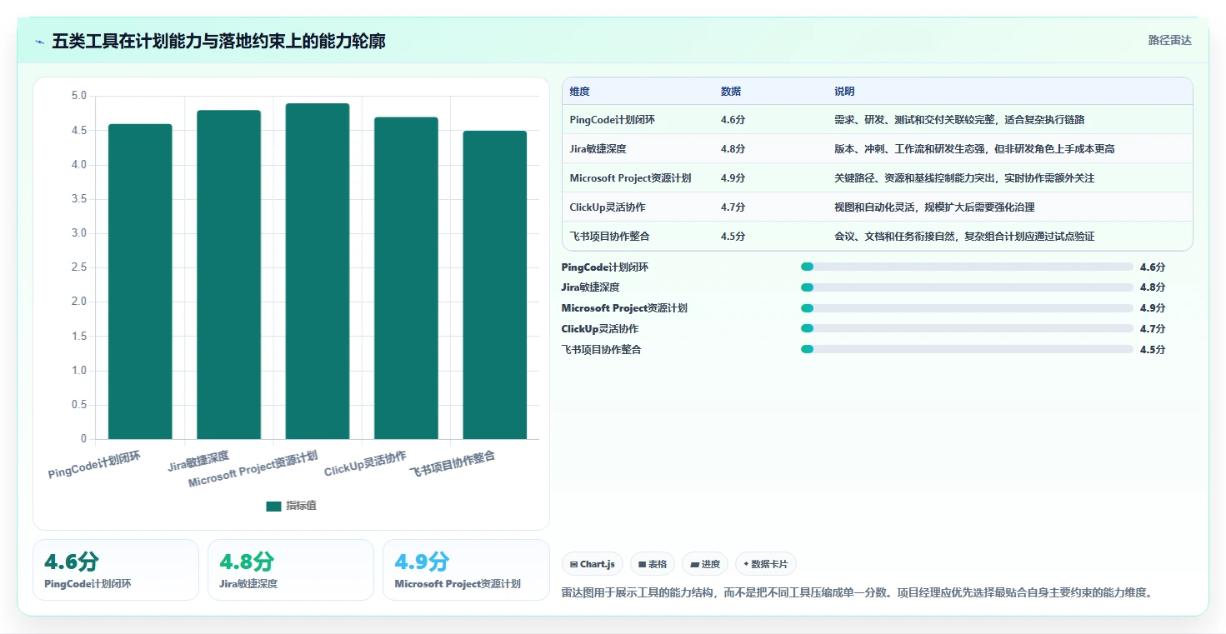Image resolution: width=1226 pixels, height=634 pixels.
Task: Click the 4.6分 value in table
Action: click(733, 120)
